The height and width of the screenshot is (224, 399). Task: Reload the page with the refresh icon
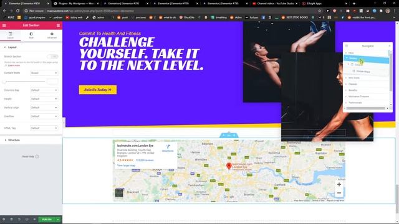click(18, 11)
